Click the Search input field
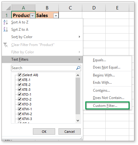 [x=44, y=68]
